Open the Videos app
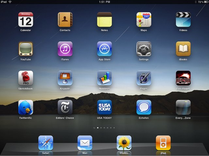209x156 pixels. [183, 19]
